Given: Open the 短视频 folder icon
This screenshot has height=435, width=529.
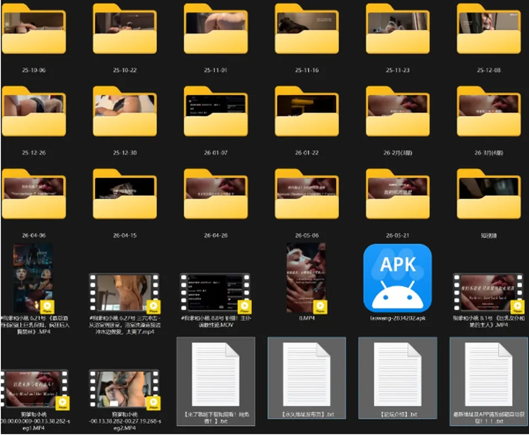Looking at the screenshot, I should pyautogui.click(x=489, y=194).
